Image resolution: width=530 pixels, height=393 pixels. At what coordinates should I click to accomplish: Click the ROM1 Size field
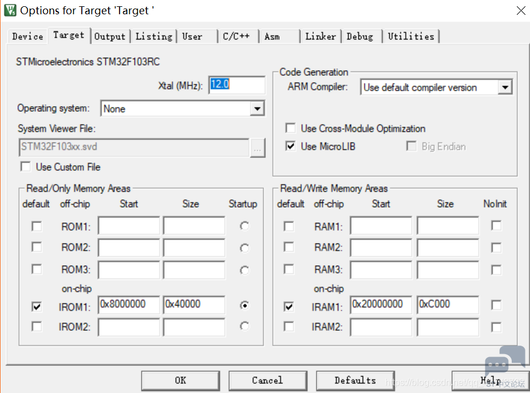tap(194, 226)
